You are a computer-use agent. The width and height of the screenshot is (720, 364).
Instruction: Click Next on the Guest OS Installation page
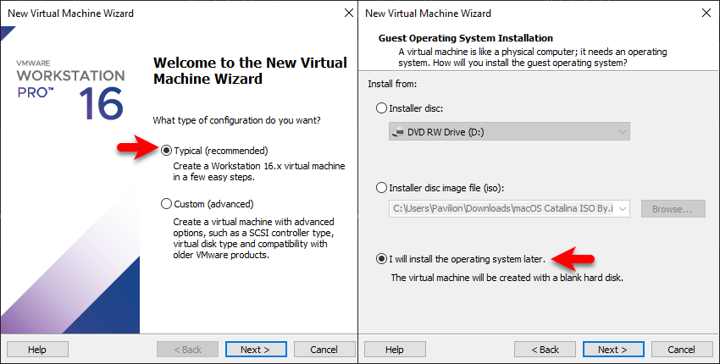pos(613,350)
